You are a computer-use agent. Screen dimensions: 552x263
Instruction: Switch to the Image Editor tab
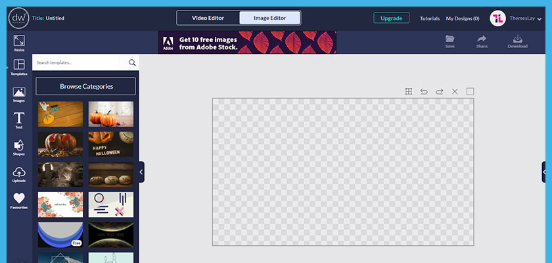click(269, 18)
